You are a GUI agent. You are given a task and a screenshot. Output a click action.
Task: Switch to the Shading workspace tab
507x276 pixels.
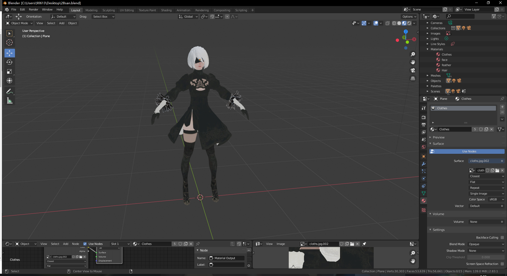pos(166,10)
